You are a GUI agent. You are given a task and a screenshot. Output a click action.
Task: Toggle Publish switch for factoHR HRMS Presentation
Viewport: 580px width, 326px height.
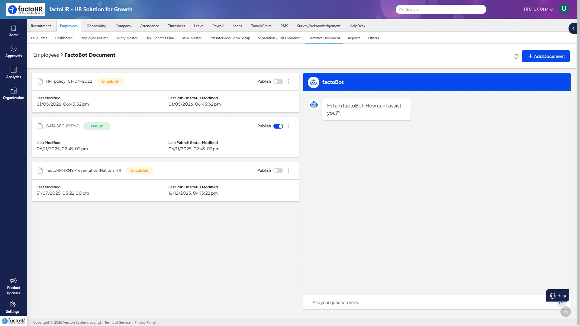click(278, 171)
